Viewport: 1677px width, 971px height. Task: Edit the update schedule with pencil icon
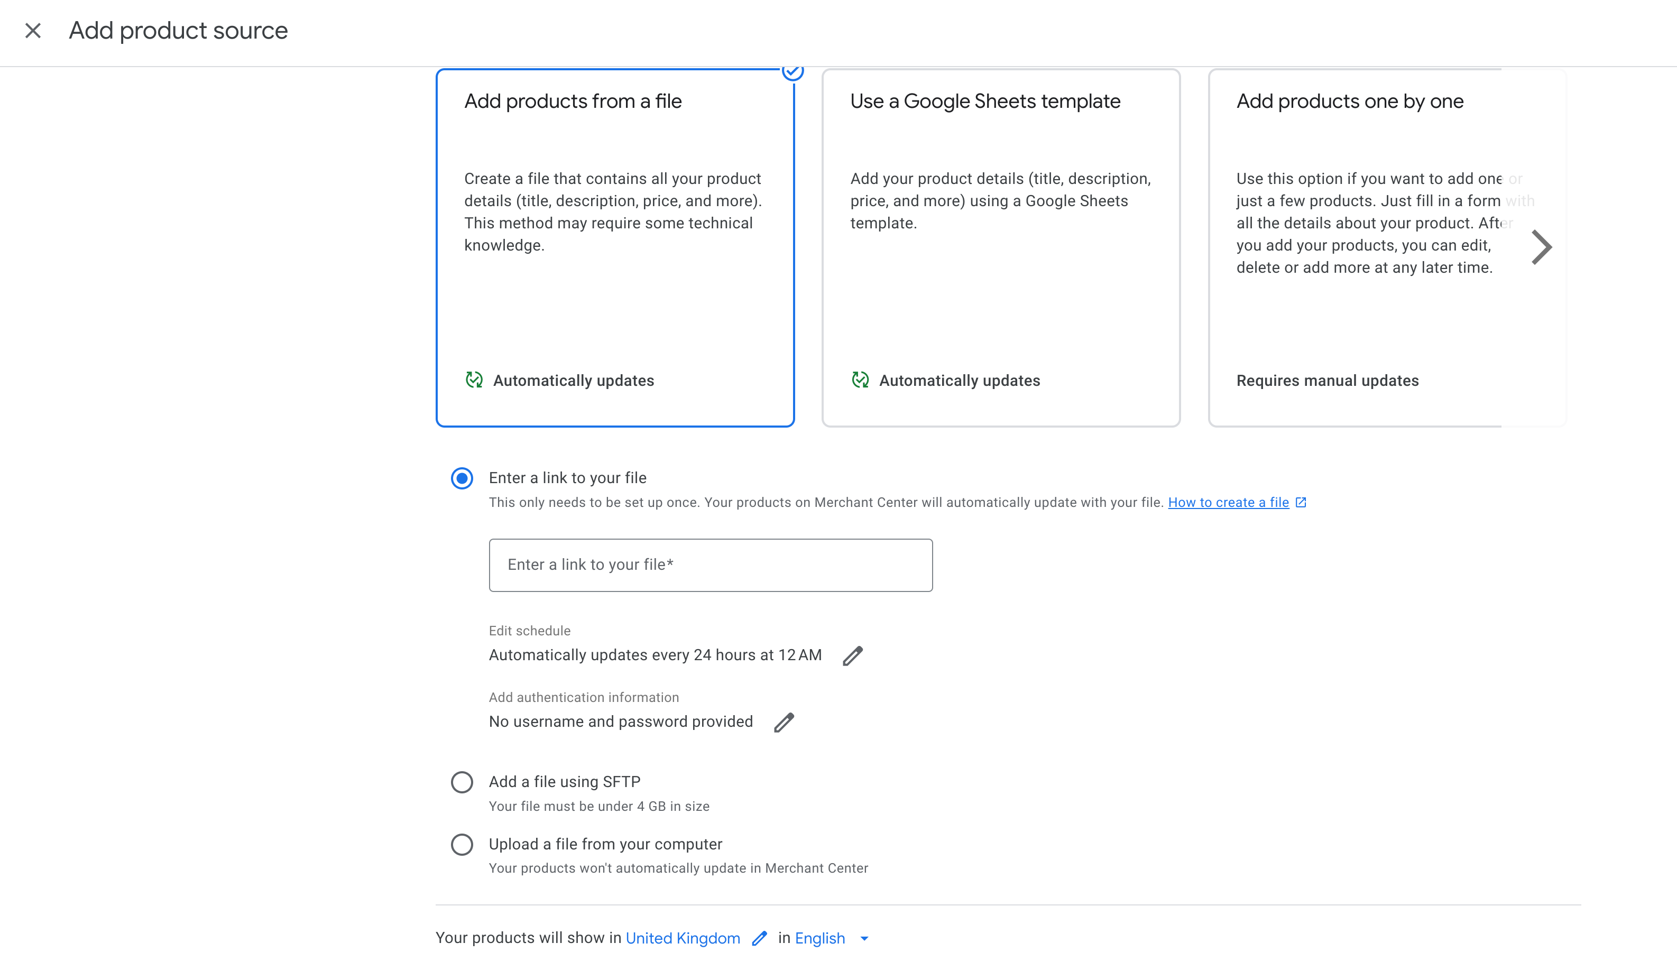point(852,655)
